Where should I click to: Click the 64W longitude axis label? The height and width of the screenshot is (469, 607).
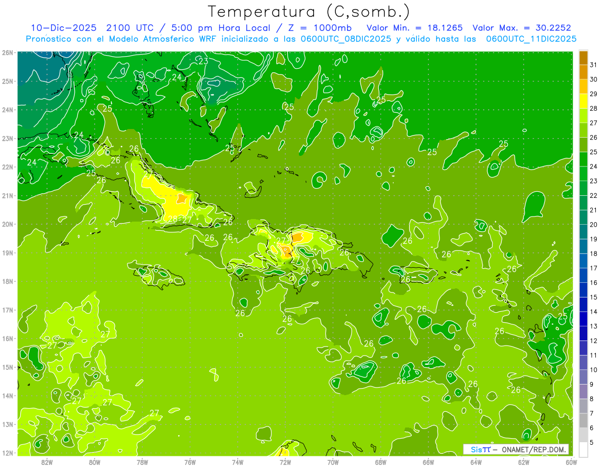click(x=476, y=461)
